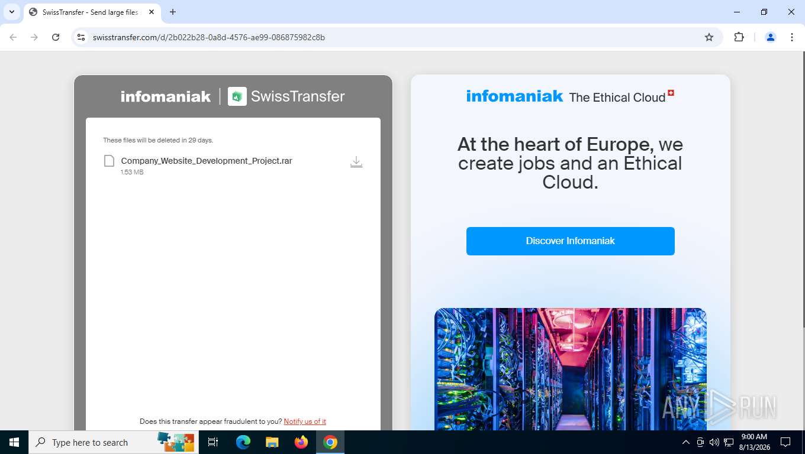Show hidden system tray icons
This screenshot has height=454, width=805.
[685, 442]
